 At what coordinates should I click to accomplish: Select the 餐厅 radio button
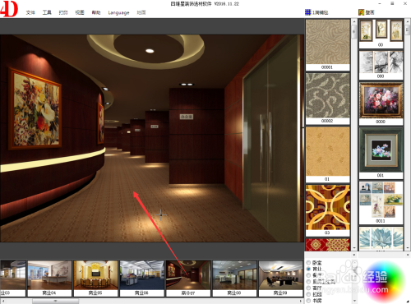[308, 275]
